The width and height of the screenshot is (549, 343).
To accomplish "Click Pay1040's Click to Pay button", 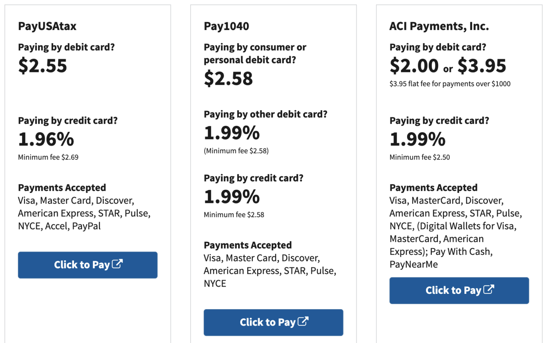I will tap(273, 322).
